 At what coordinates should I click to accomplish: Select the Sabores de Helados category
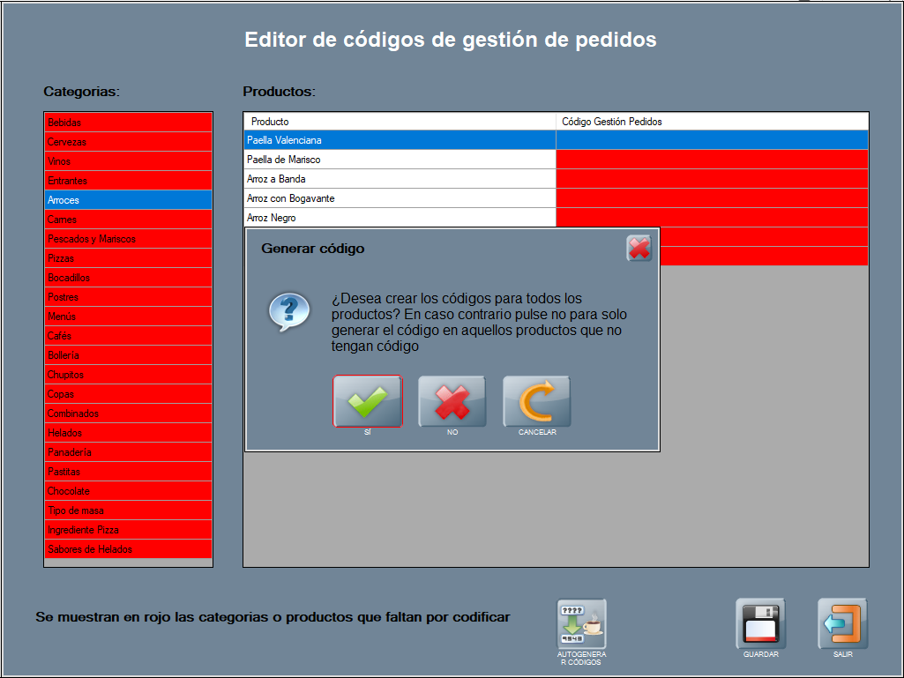(x=128, y=549)
